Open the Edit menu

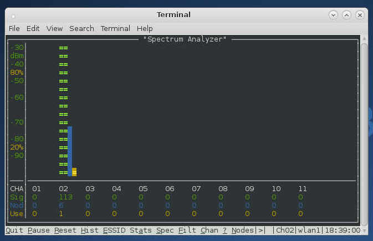tap(33, 28)
